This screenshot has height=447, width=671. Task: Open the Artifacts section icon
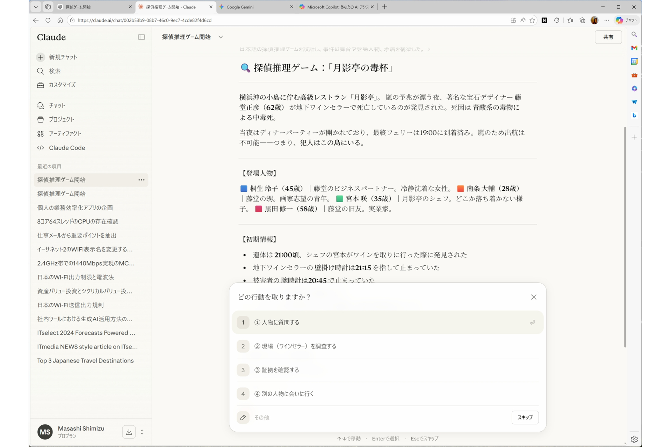point(41,133)
